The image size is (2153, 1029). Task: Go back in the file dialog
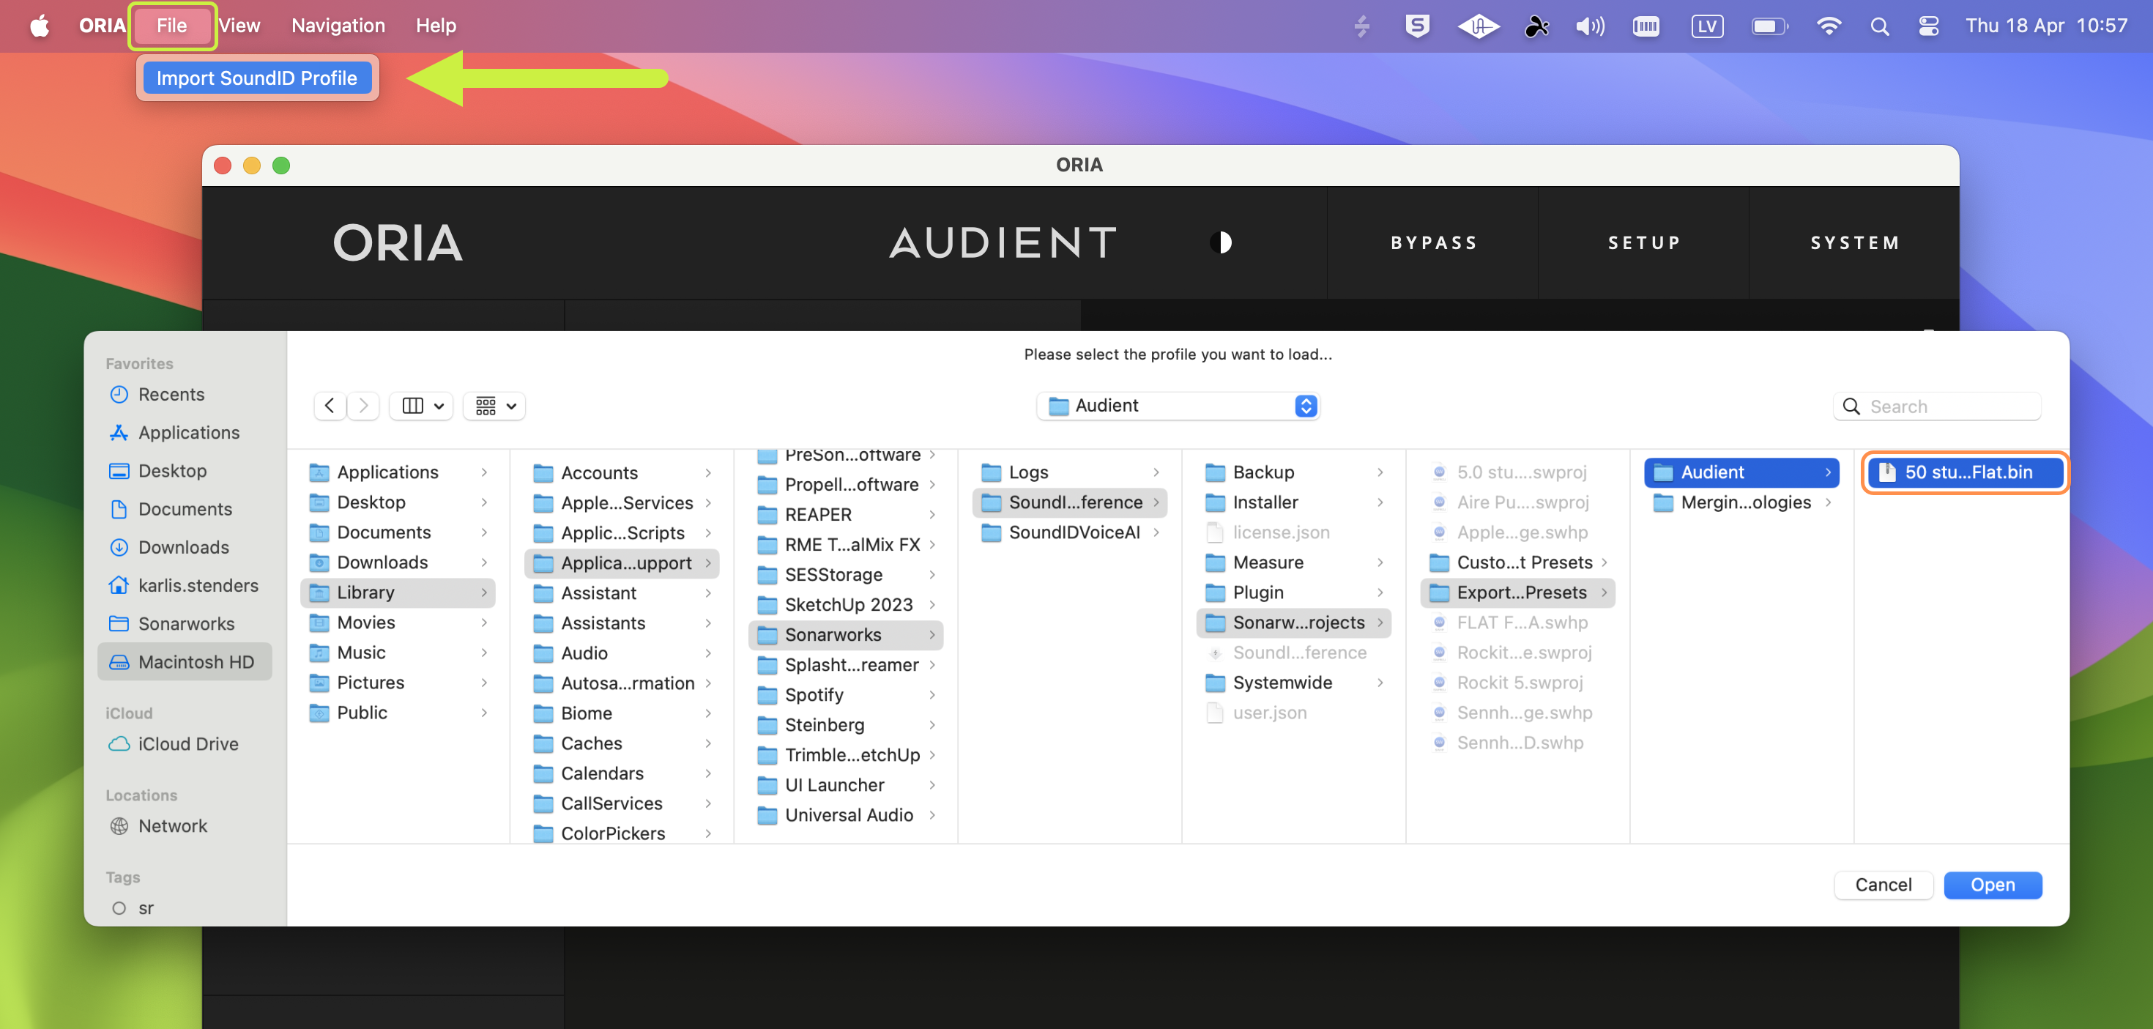pyautogui.click(x=330, y=406)
